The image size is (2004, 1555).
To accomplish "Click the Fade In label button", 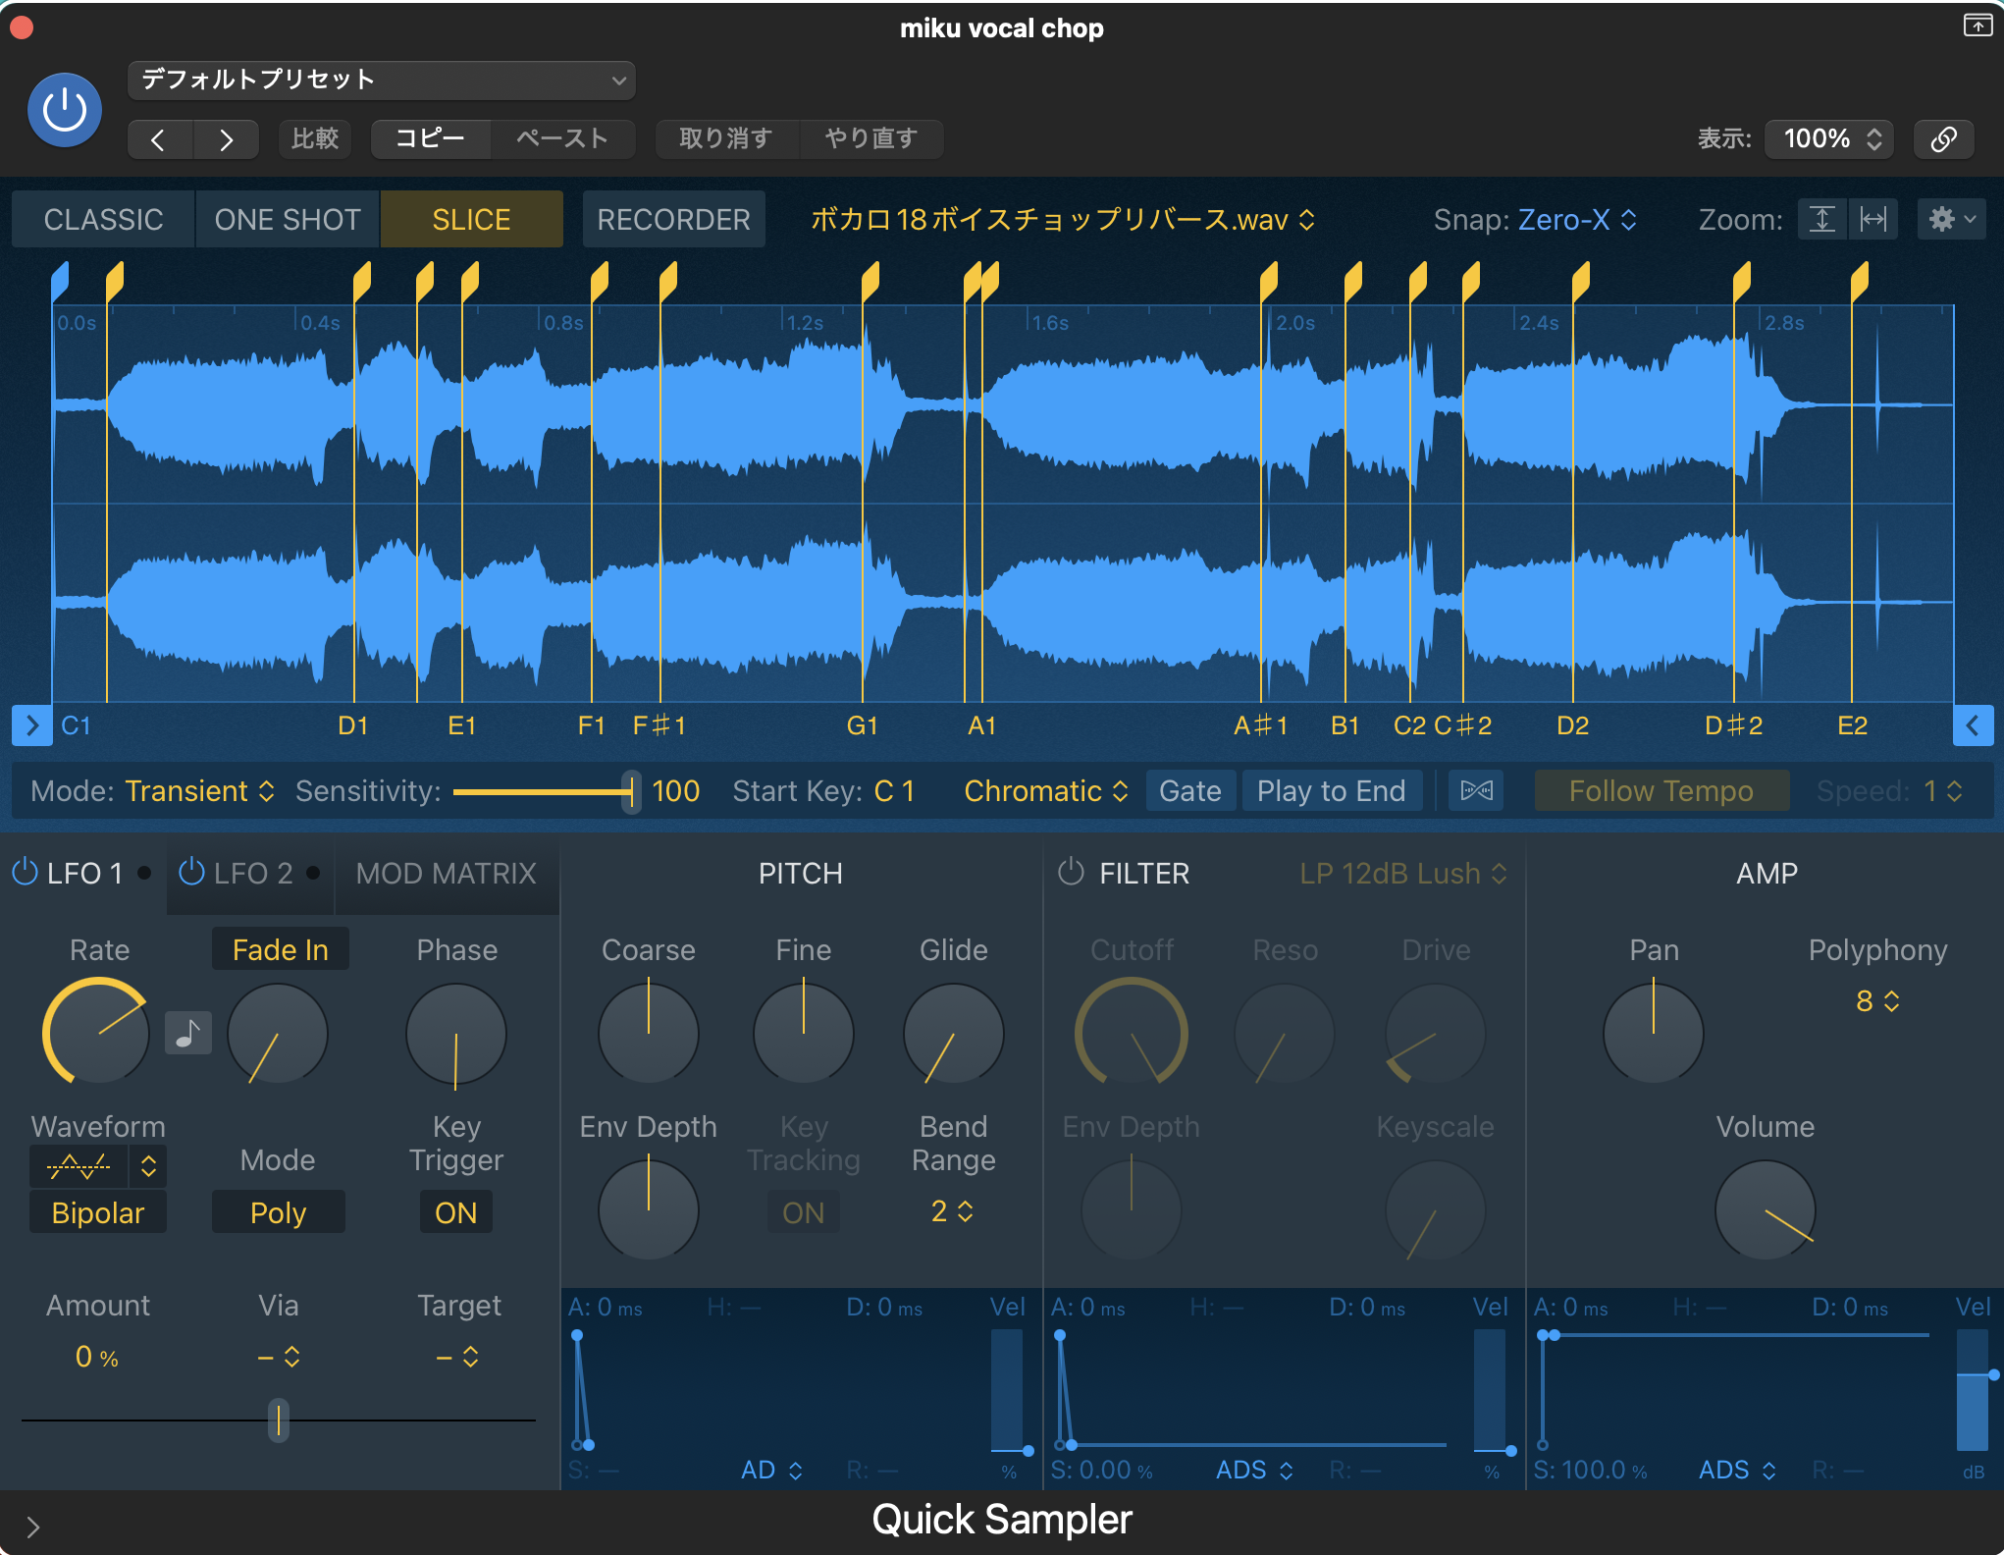I will (x=280, y=950).
